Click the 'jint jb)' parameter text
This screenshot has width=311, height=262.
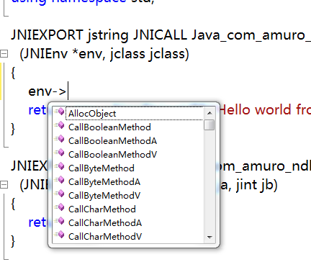[257, 185]
